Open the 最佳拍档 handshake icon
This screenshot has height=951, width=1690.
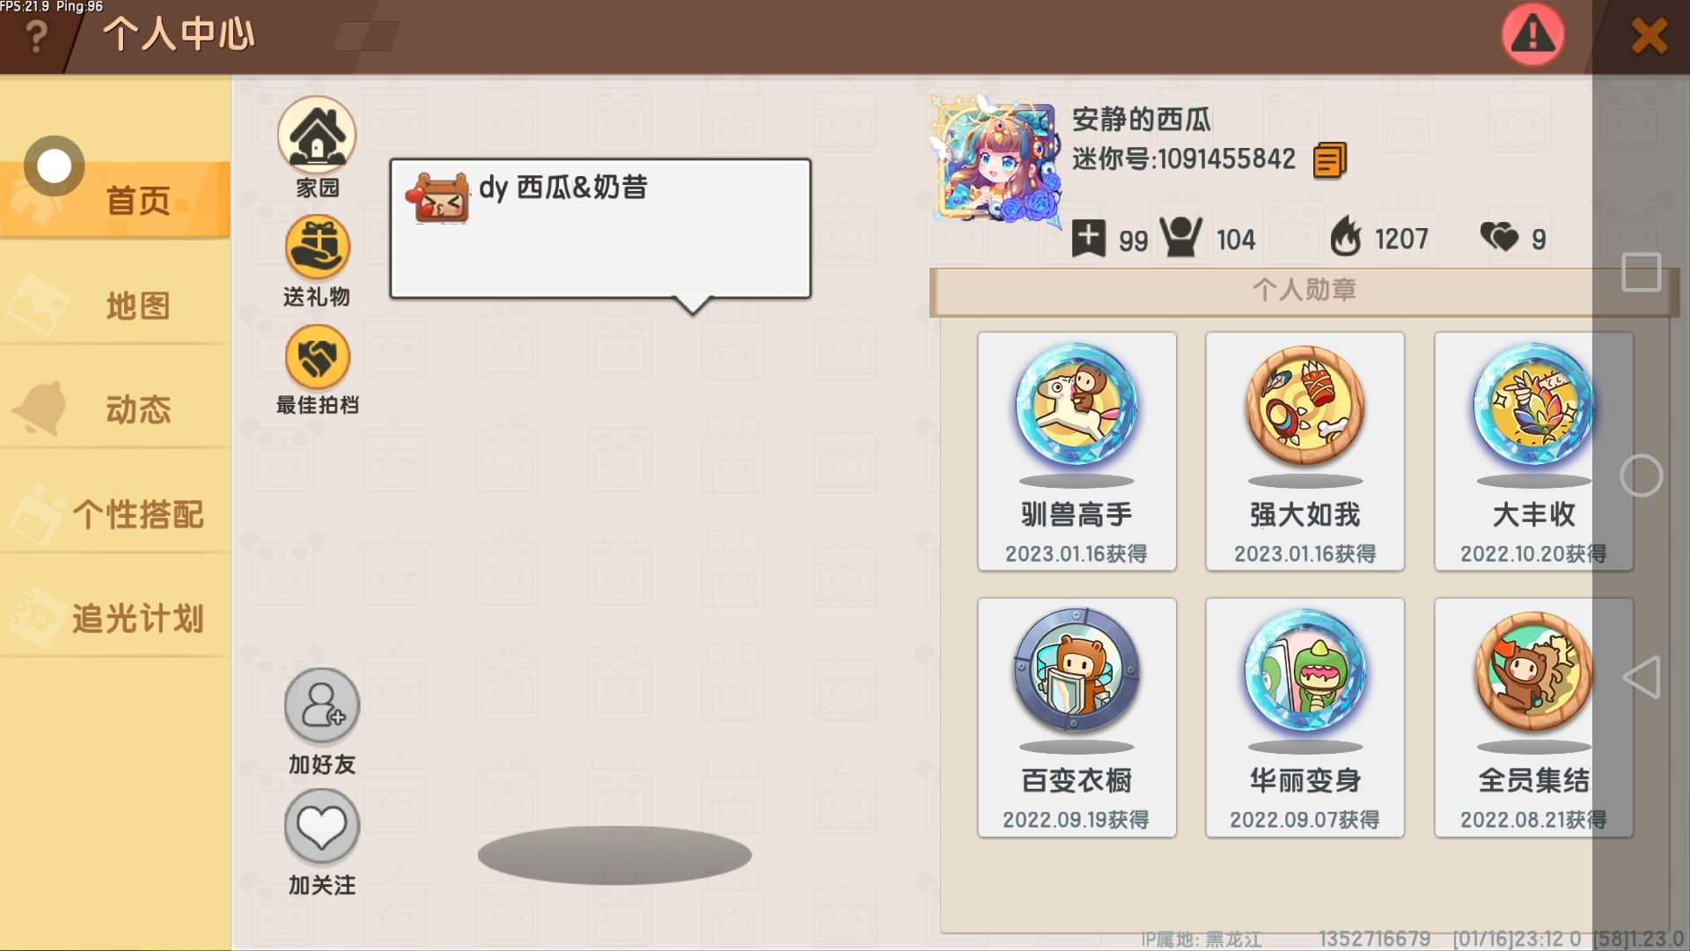click(x=317, y=358)
